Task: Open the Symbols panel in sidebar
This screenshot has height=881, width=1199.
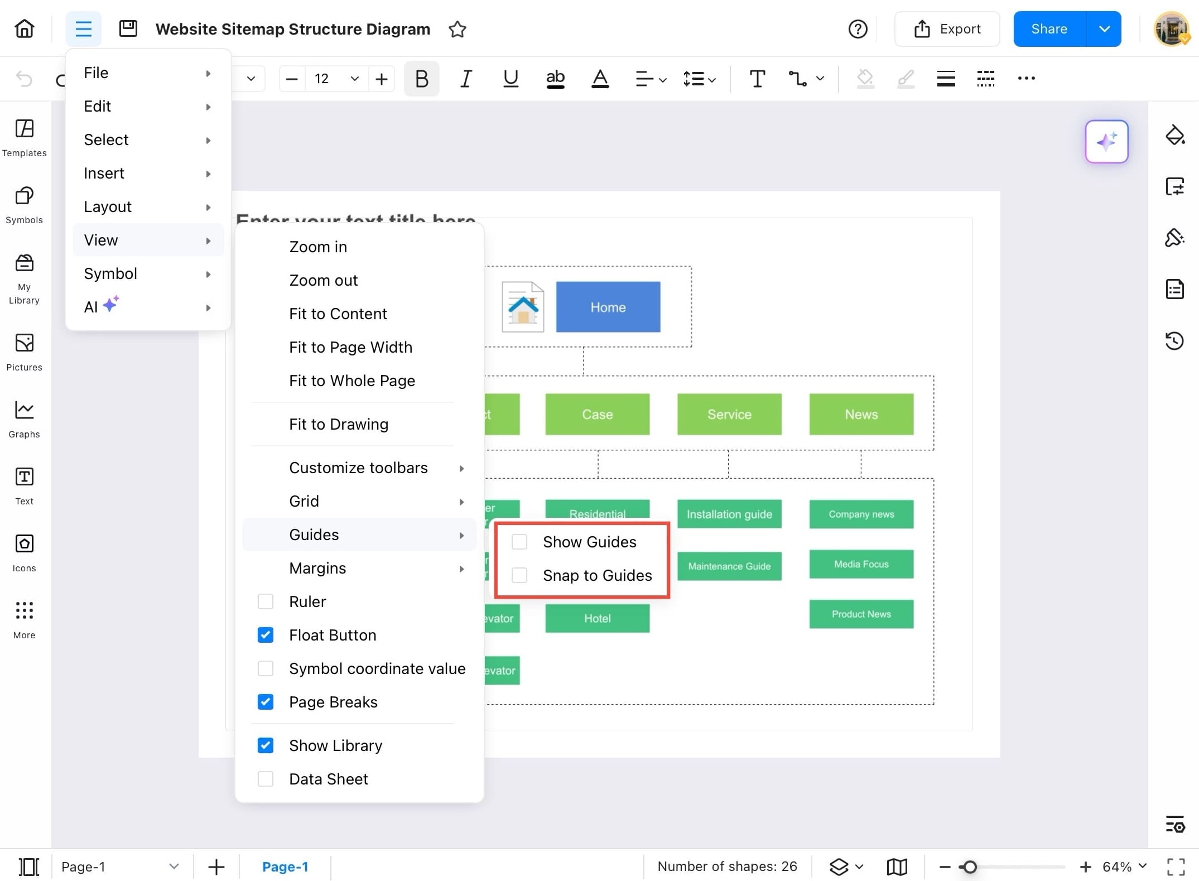Action: point(24,204)
